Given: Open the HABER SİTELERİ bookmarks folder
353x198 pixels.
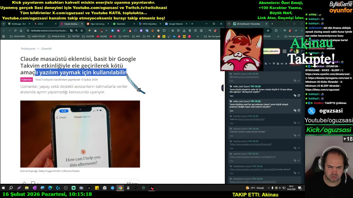Looking at the screenshot, I should click(36, 36).
